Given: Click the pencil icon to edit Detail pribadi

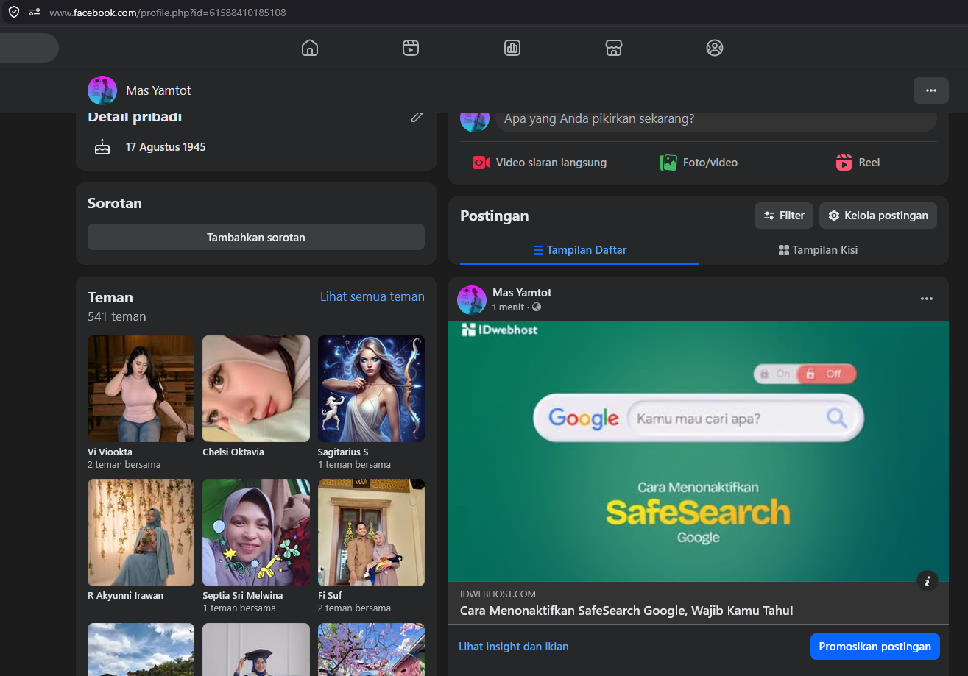Looking at the screenshot, I should pyautogui.click(x=417, y=117).
